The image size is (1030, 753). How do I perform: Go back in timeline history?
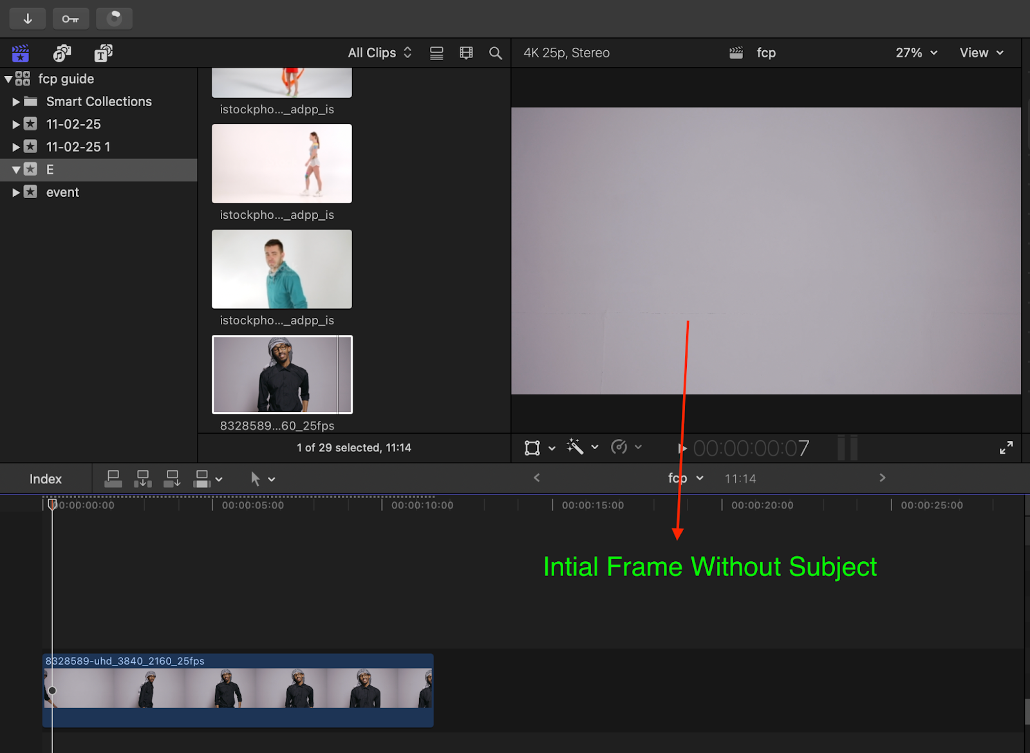[537, 478]
